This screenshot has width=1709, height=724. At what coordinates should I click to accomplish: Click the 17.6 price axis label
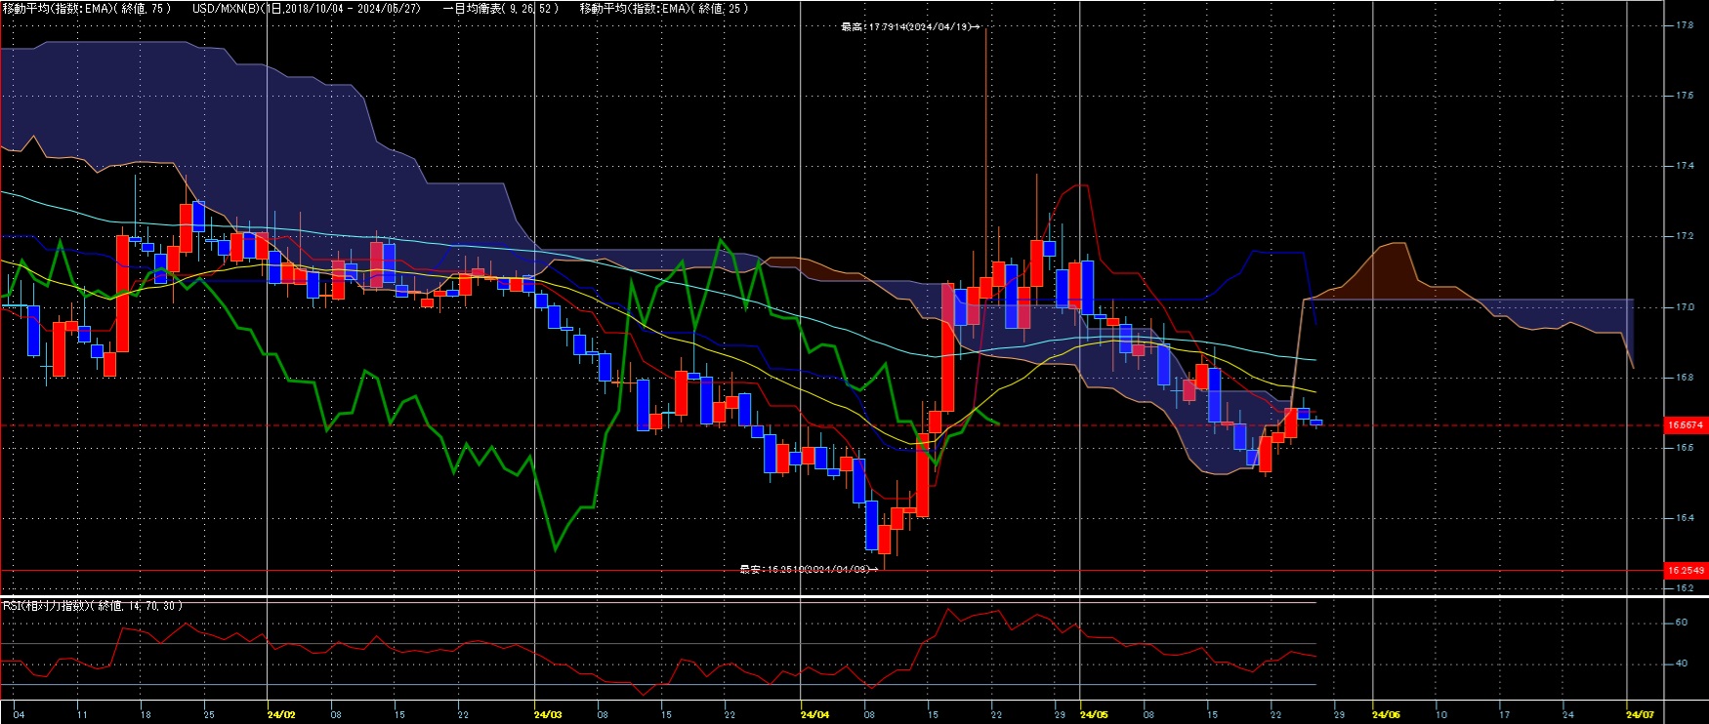pos(1685,96)
